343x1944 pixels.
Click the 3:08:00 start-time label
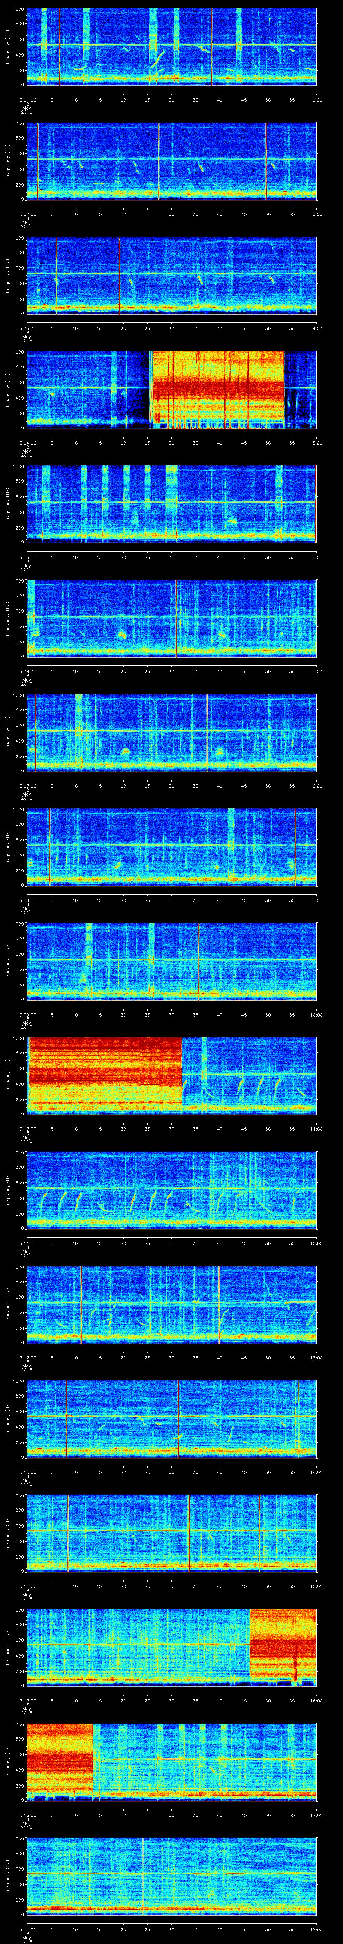coord(27,900)
